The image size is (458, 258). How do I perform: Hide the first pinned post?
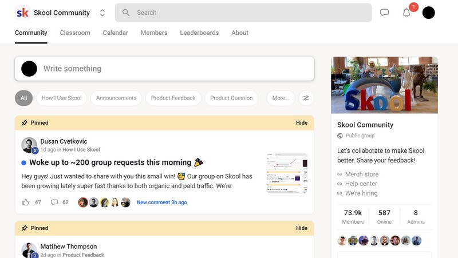coord(302,123)
